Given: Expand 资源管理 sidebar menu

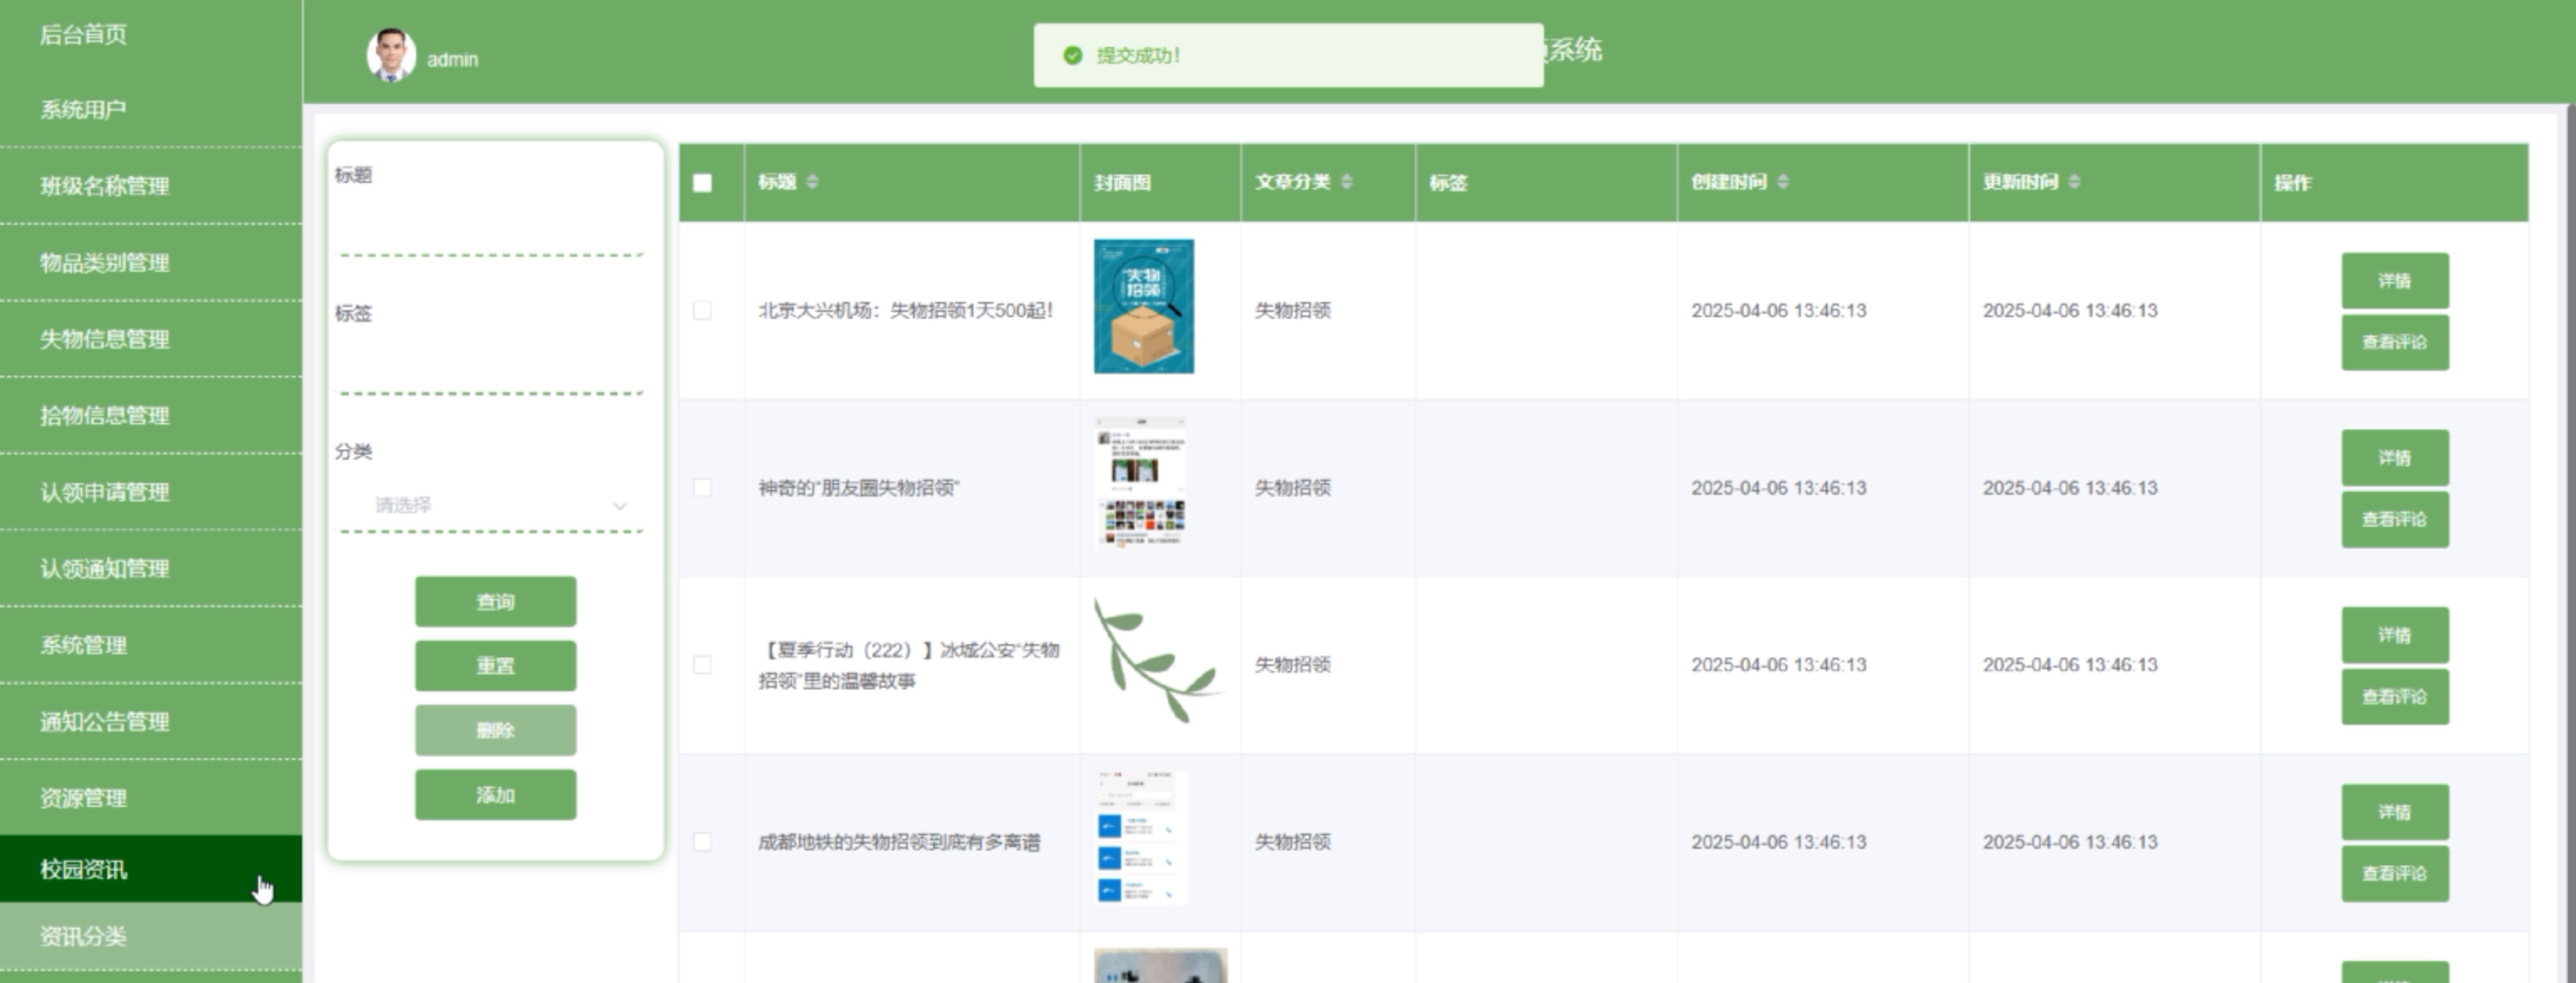Looking at the screenshot, I should tap(84, 798).
